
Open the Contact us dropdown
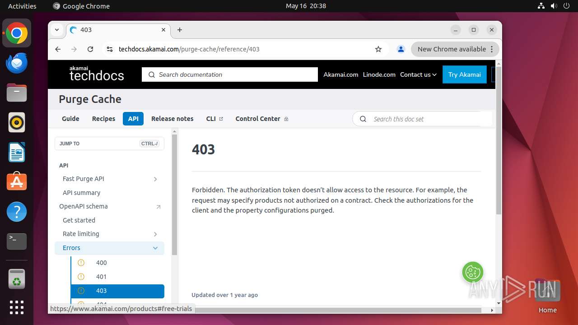pyautogui.click(x=418, y=74)
